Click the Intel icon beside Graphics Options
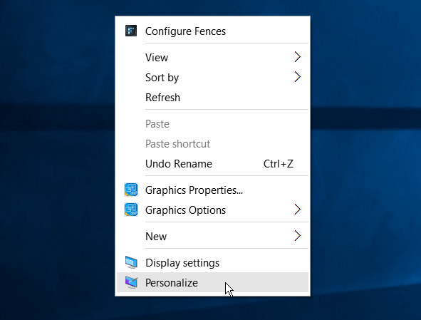The image size is (421, 320). point(131,210)
